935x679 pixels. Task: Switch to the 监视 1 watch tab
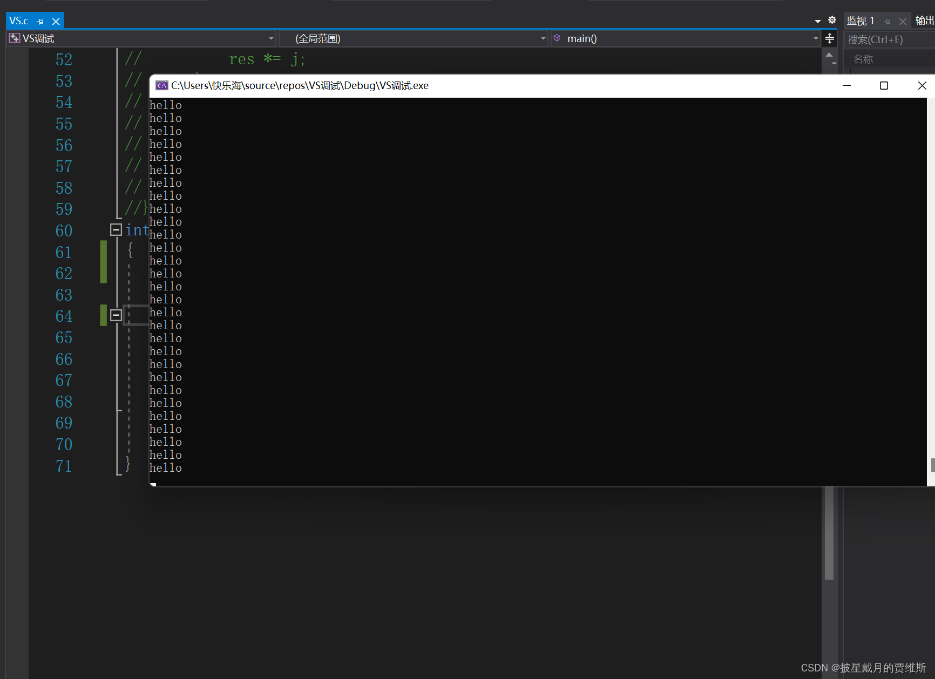(861, 21)
